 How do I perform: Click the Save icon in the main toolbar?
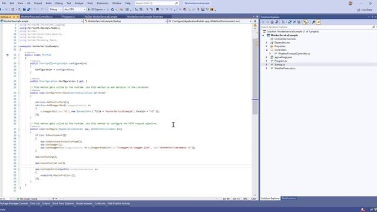pos(24,9)
